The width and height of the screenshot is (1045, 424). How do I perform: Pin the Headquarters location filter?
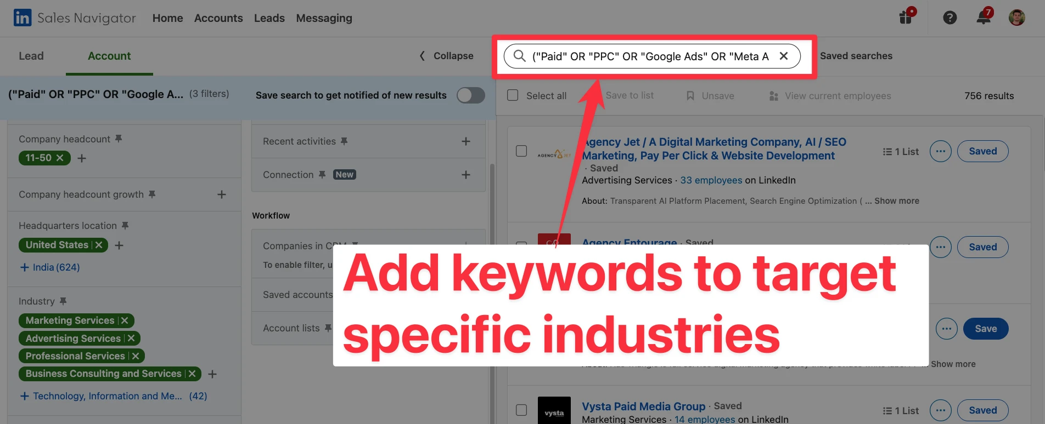point(125,225)
